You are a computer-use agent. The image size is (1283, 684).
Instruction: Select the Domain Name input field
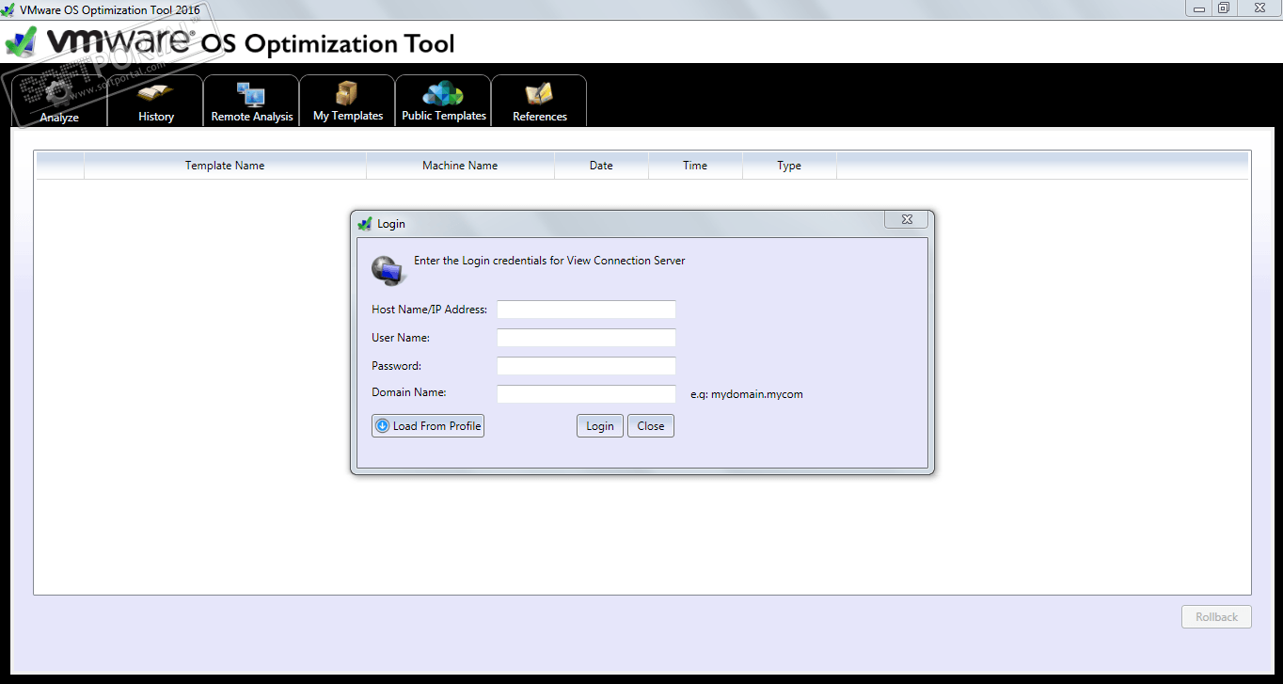coord(586,394)
